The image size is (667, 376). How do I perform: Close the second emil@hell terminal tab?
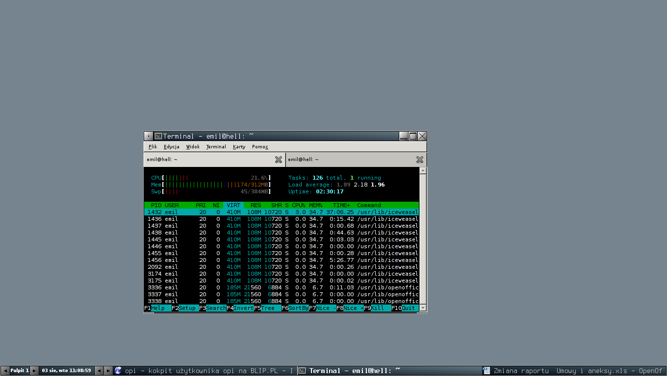point(419,160)
